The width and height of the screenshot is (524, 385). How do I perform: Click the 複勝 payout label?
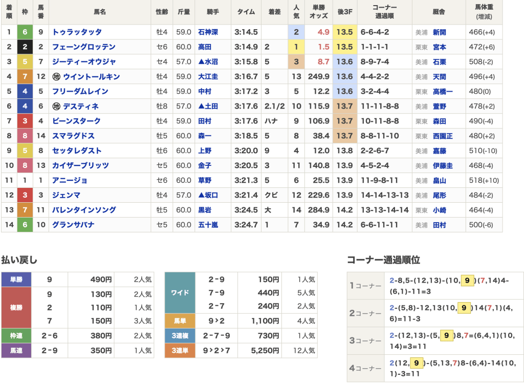pos(16,308)
